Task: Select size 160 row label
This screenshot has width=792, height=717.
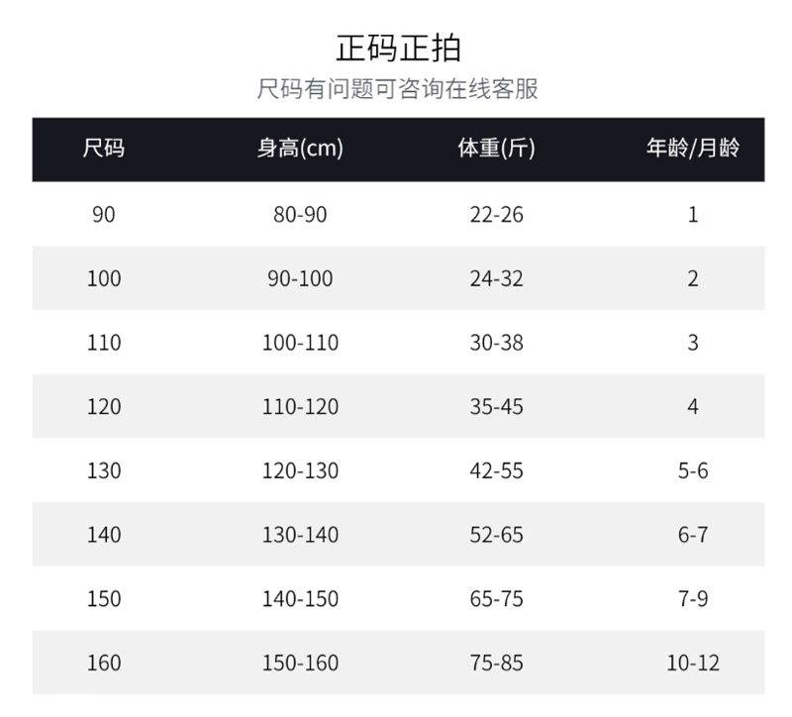Action: tap(104, 663)
